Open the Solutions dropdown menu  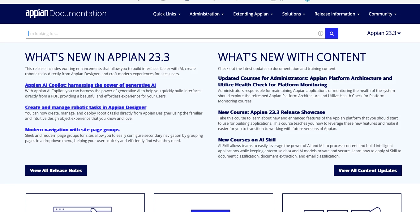294,14
